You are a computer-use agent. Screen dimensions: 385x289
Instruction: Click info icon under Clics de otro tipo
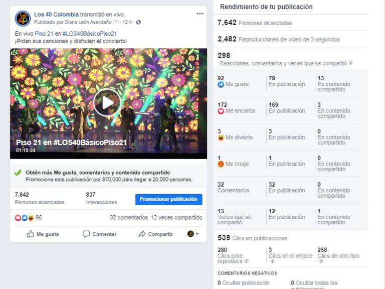click(320, 261)
